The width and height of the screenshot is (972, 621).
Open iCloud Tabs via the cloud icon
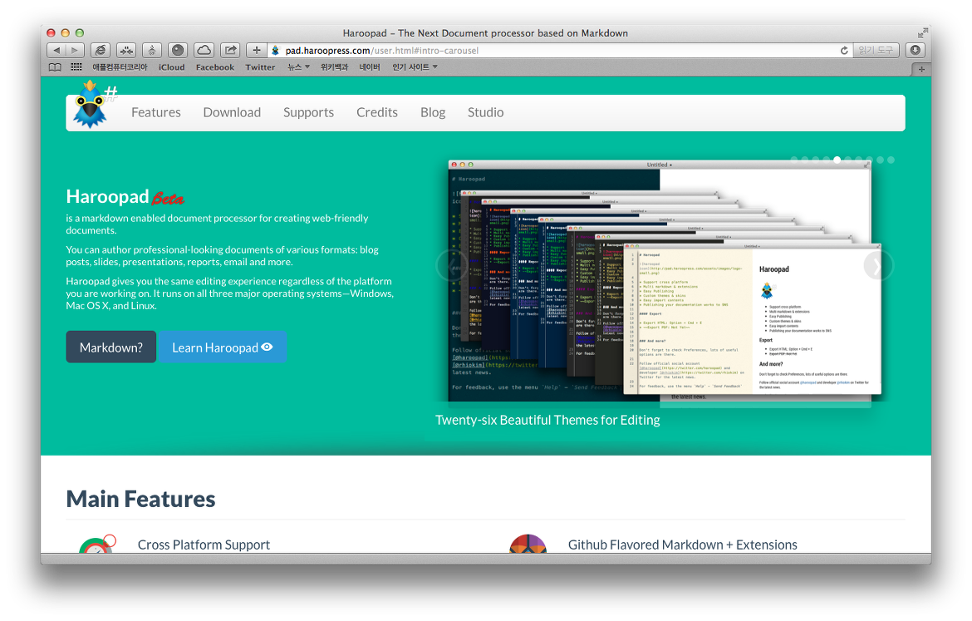tap(204, 50)
